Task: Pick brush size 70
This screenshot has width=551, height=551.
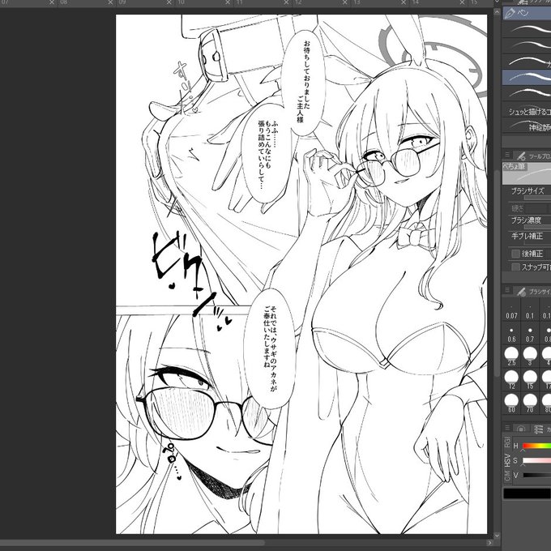Action: click(530, 404)
